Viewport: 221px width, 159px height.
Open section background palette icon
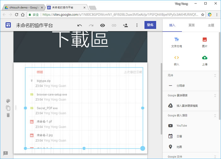click(8, 101)
